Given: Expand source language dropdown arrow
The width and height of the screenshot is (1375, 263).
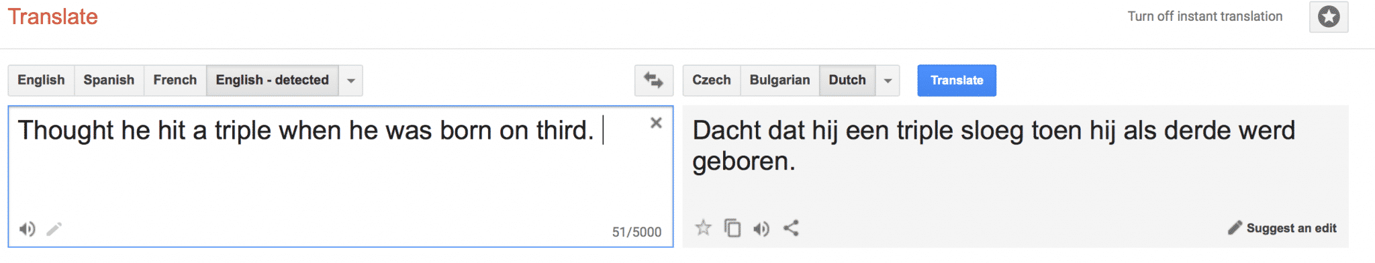Looking at the screenshot, I should tap(350, 81).
